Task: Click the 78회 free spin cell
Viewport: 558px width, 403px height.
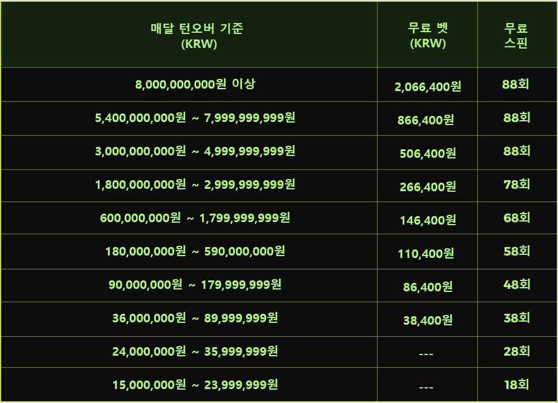Action: (x=517, y=185)
